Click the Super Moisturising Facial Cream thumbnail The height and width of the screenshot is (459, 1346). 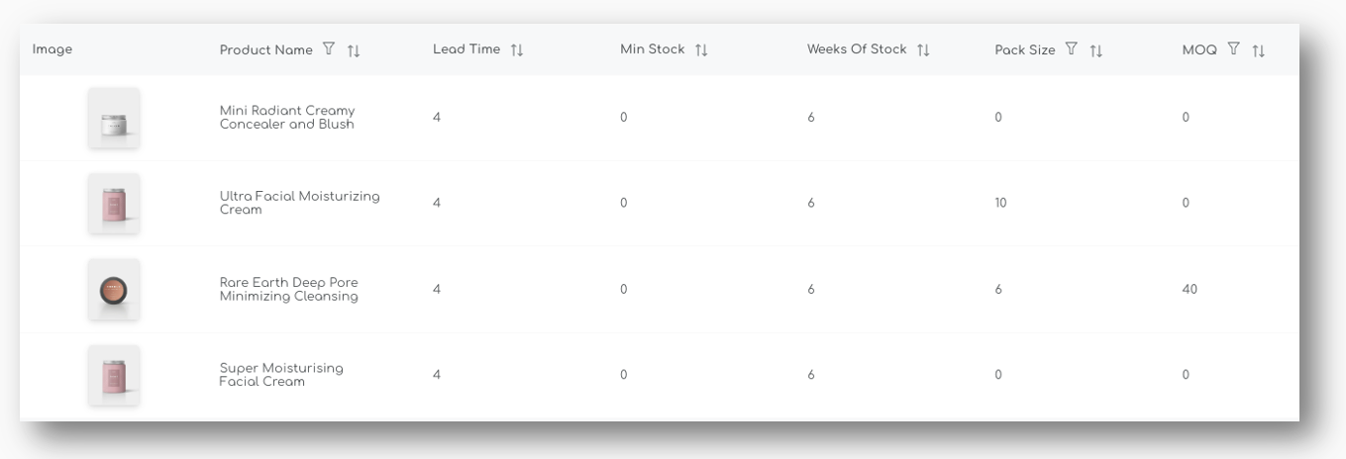(x=114, y=375)
